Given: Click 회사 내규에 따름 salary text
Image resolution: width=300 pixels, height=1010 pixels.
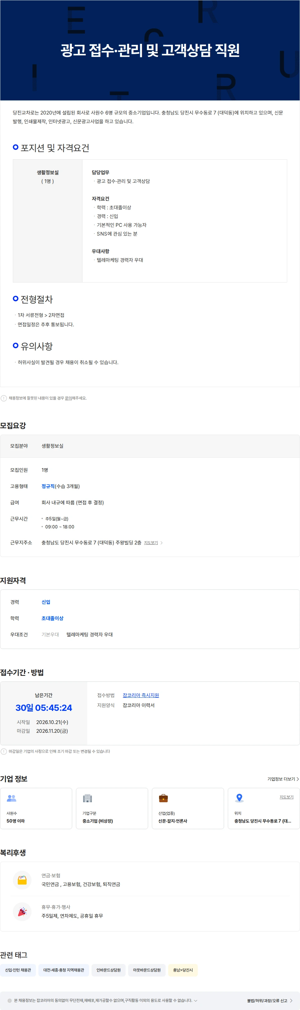Looking at the screenshot, I should [x=72, y=502].
